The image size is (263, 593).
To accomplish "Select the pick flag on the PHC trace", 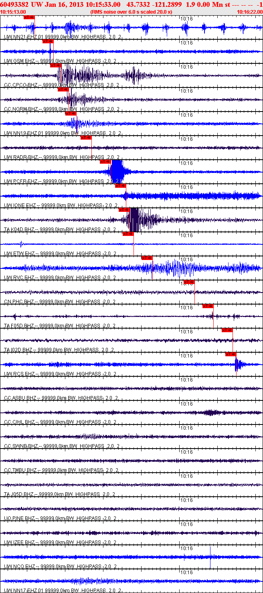I will pyautogui.click(x=189, y=282).
